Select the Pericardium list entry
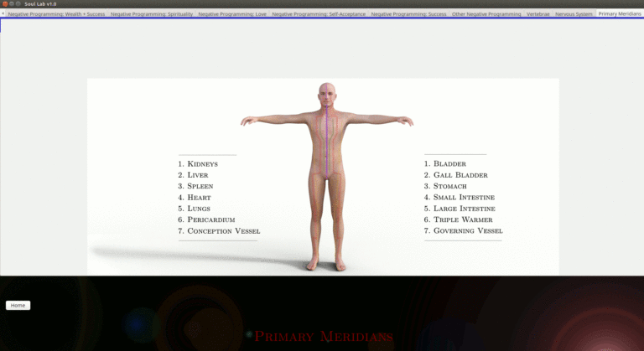Screen dimensions: 644x351 point(206,219)
